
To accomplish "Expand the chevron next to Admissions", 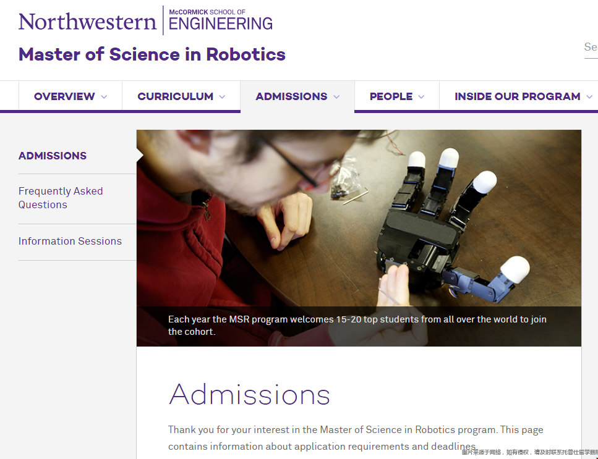I will pos(336,97).
